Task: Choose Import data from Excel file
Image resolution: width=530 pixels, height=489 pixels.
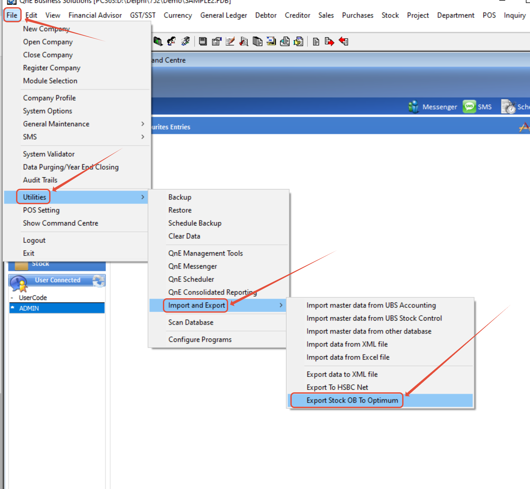Action: point(348,357)
